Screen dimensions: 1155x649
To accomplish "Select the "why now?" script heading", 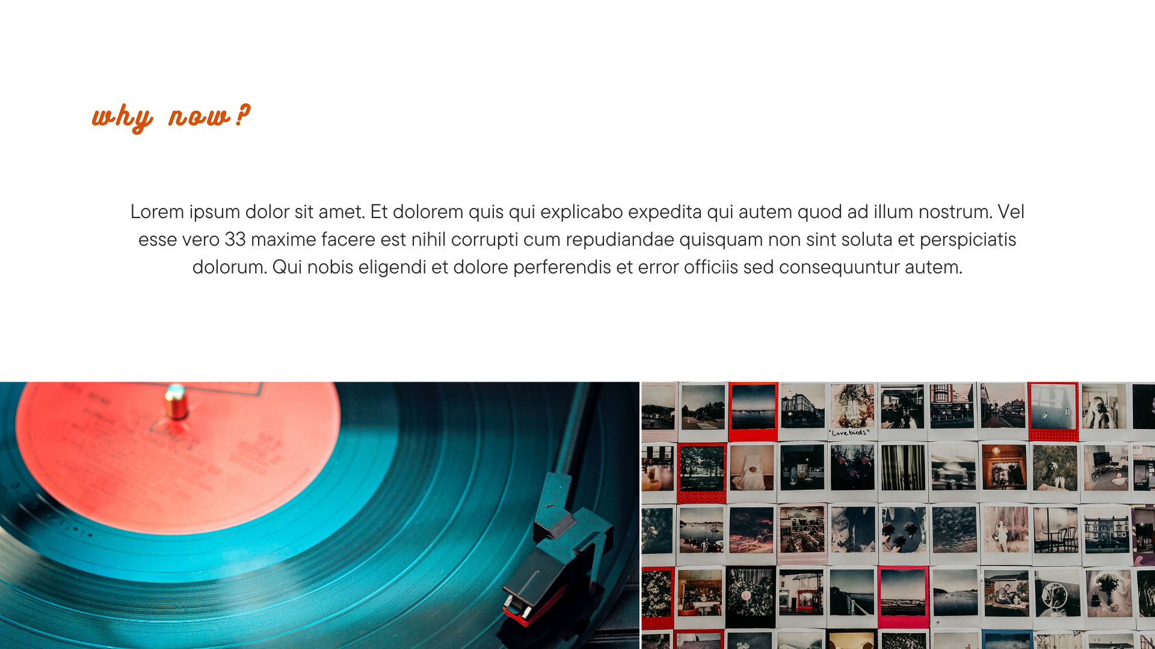I will (171, 117).
